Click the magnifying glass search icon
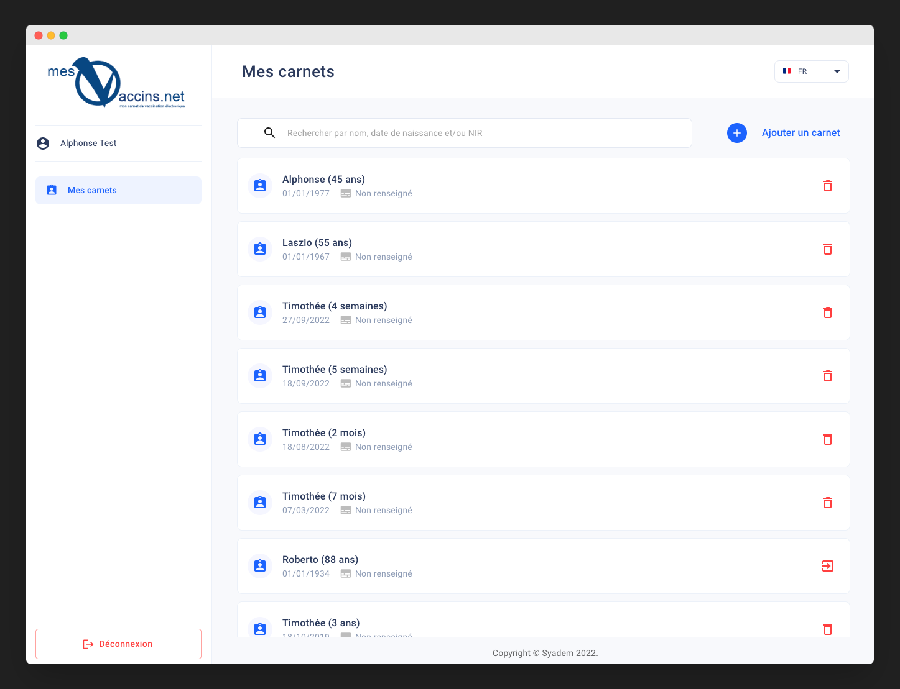 269,132
